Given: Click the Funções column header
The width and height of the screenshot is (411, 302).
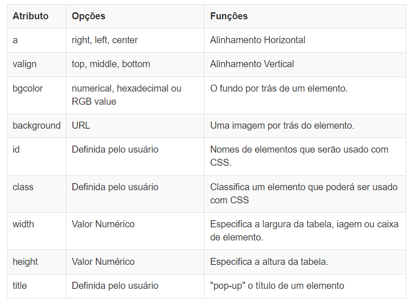Looking at the screenshot, I should pyautogui.click(x=229, y=16).
